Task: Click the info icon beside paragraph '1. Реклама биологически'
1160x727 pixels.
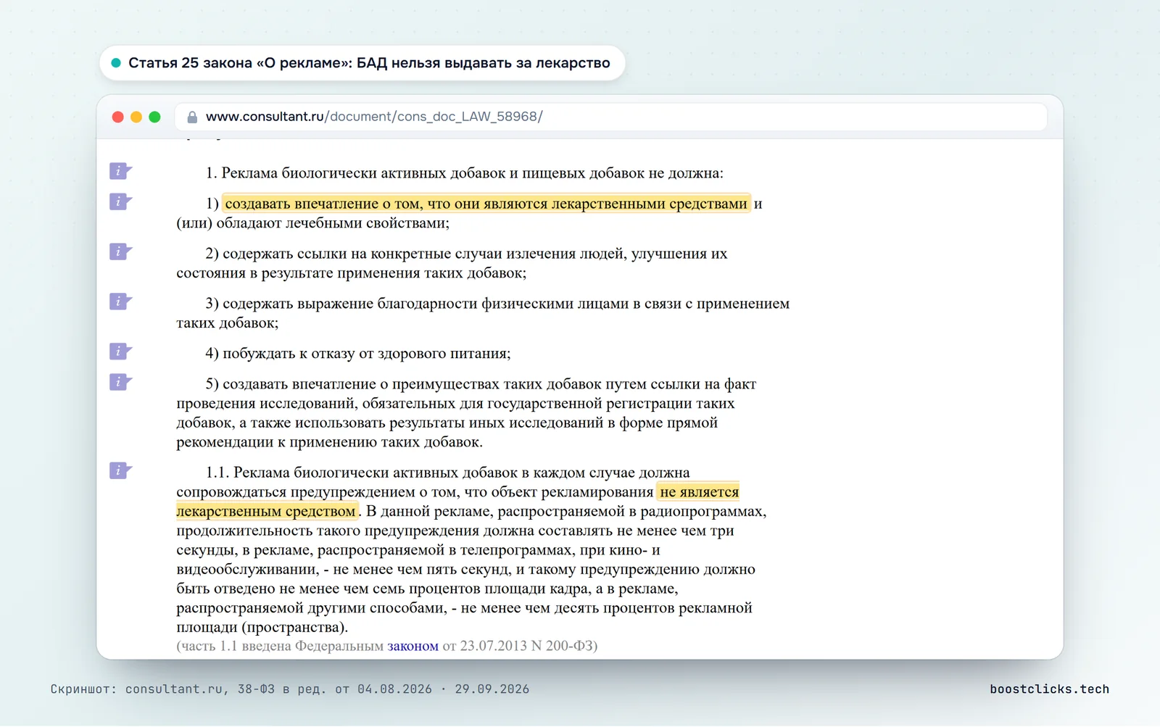Action: (x=120, y=171)
